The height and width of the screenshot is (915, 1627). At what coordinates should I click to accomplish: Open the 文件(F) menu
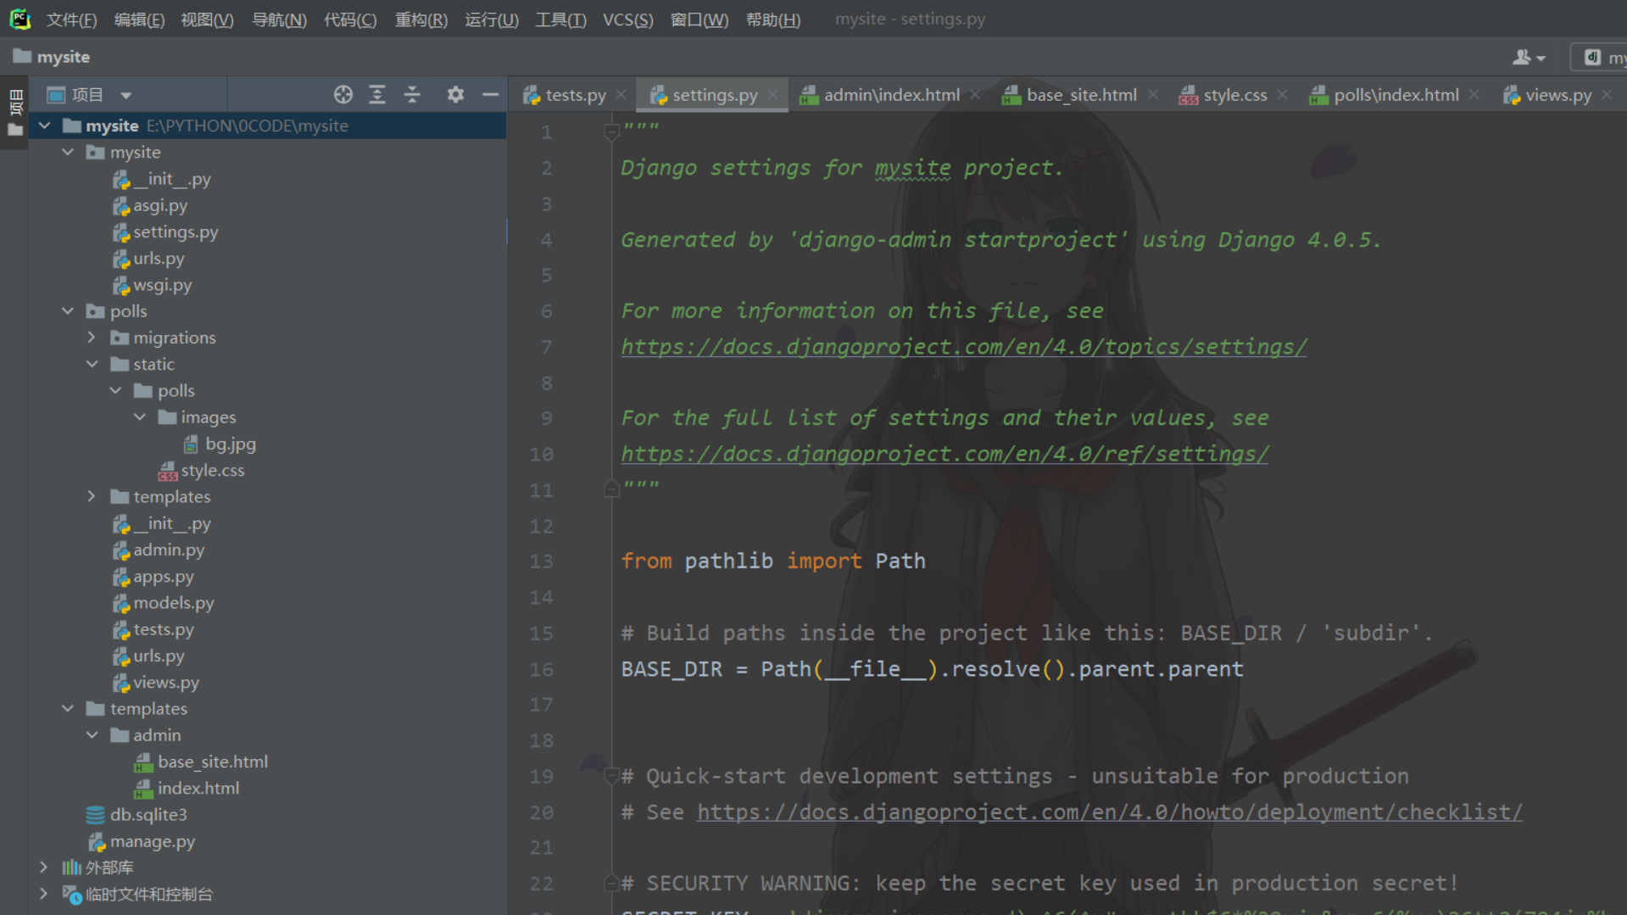[71, 20]
